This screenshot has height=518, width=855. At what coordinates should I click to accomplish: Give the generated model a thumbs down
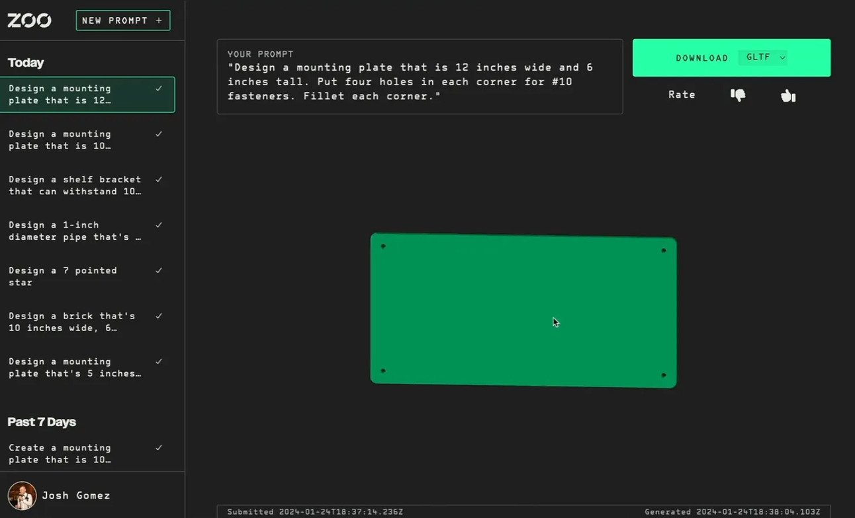[x=737, y=95]
